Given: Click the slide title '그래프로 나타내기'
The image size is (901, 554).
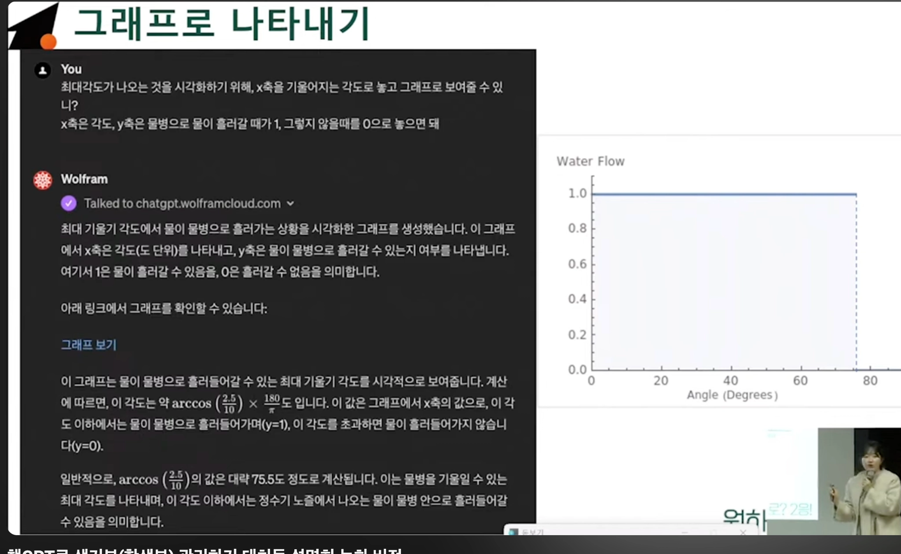Looking at the screenshot, I should point(222,24).
